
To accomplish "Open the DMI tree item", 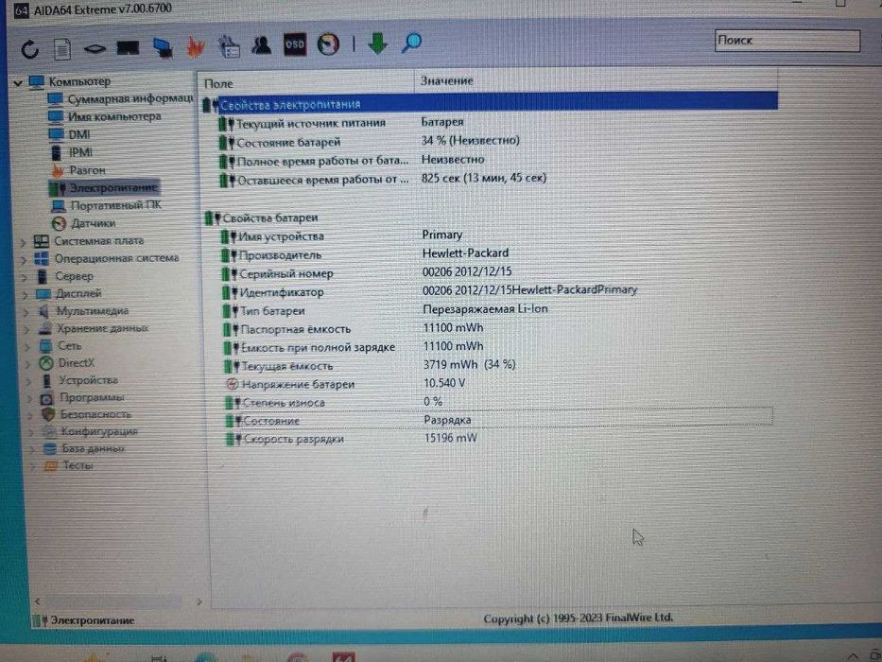I will tap(69, 134).
